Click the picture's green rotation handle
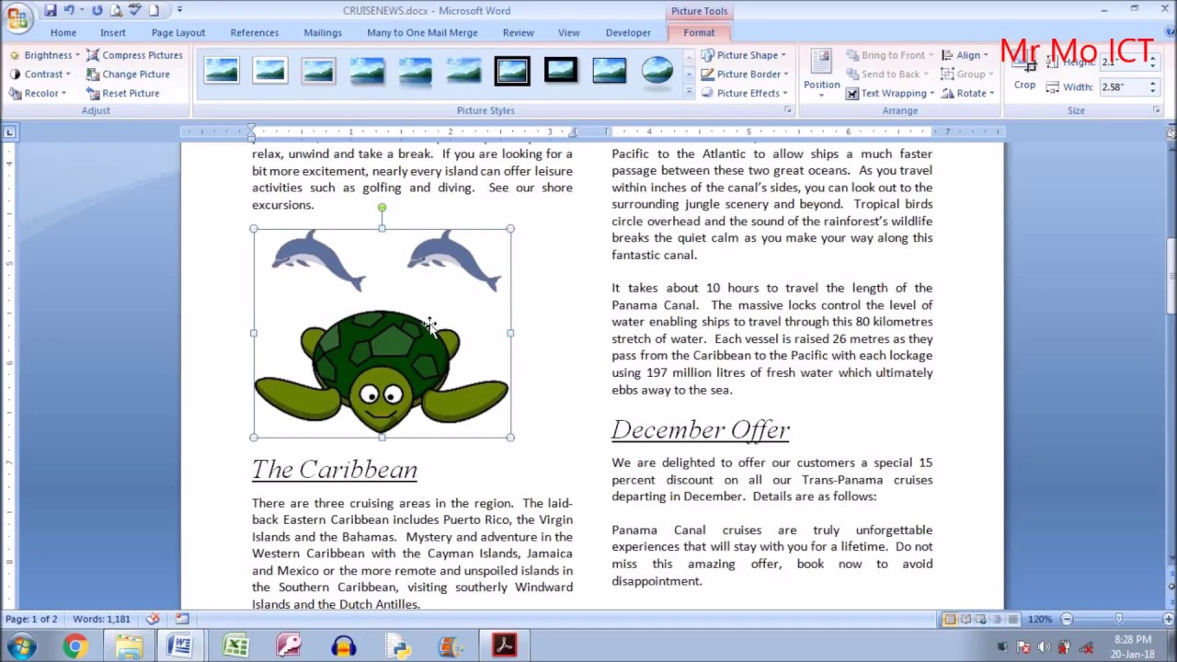The image size is (1177, 662). click(382, 208)
